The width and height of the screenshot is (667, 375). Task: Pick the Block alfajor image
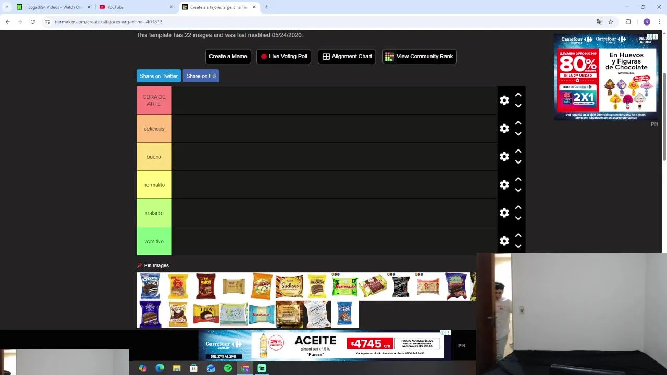[x=317, y=286]
